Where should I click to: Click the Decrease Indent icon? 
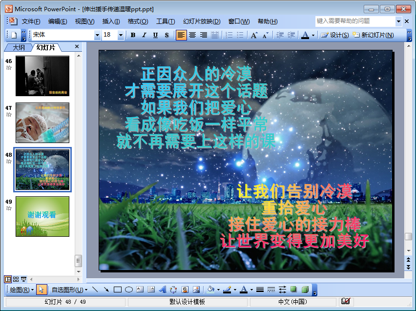280,35
